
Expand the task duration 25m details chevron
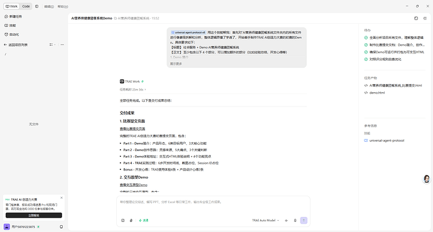tap(145, 90)
